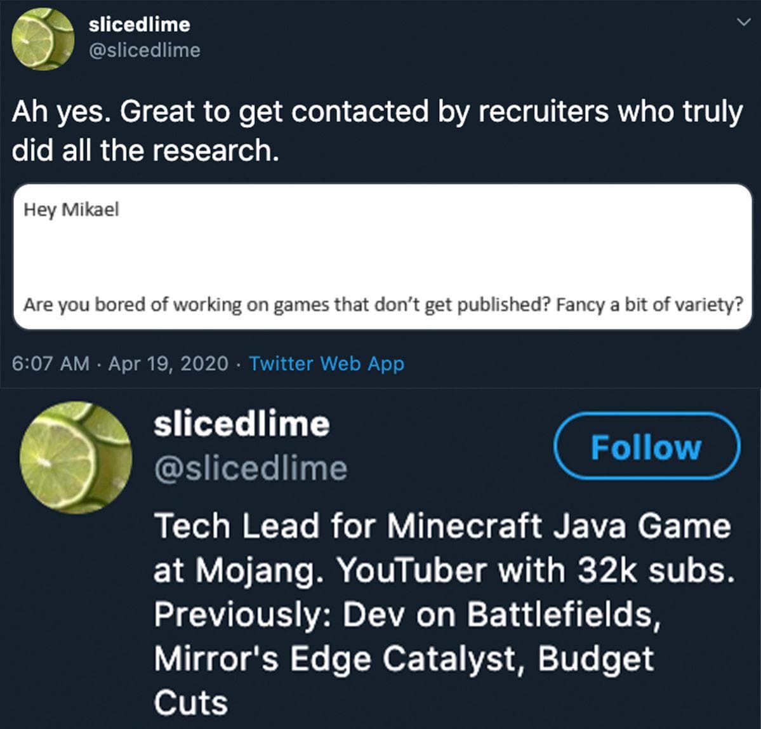Click "Tech Lead for Minecraft Java Game" bio line
761x729 pixels.
click(x=442, y=527)
